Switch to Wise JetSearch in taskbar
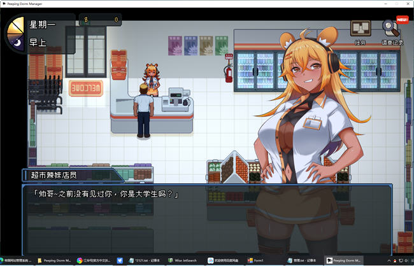Image resolution: width=414 pixels, height=266 pixels. [x=183, y=260]
